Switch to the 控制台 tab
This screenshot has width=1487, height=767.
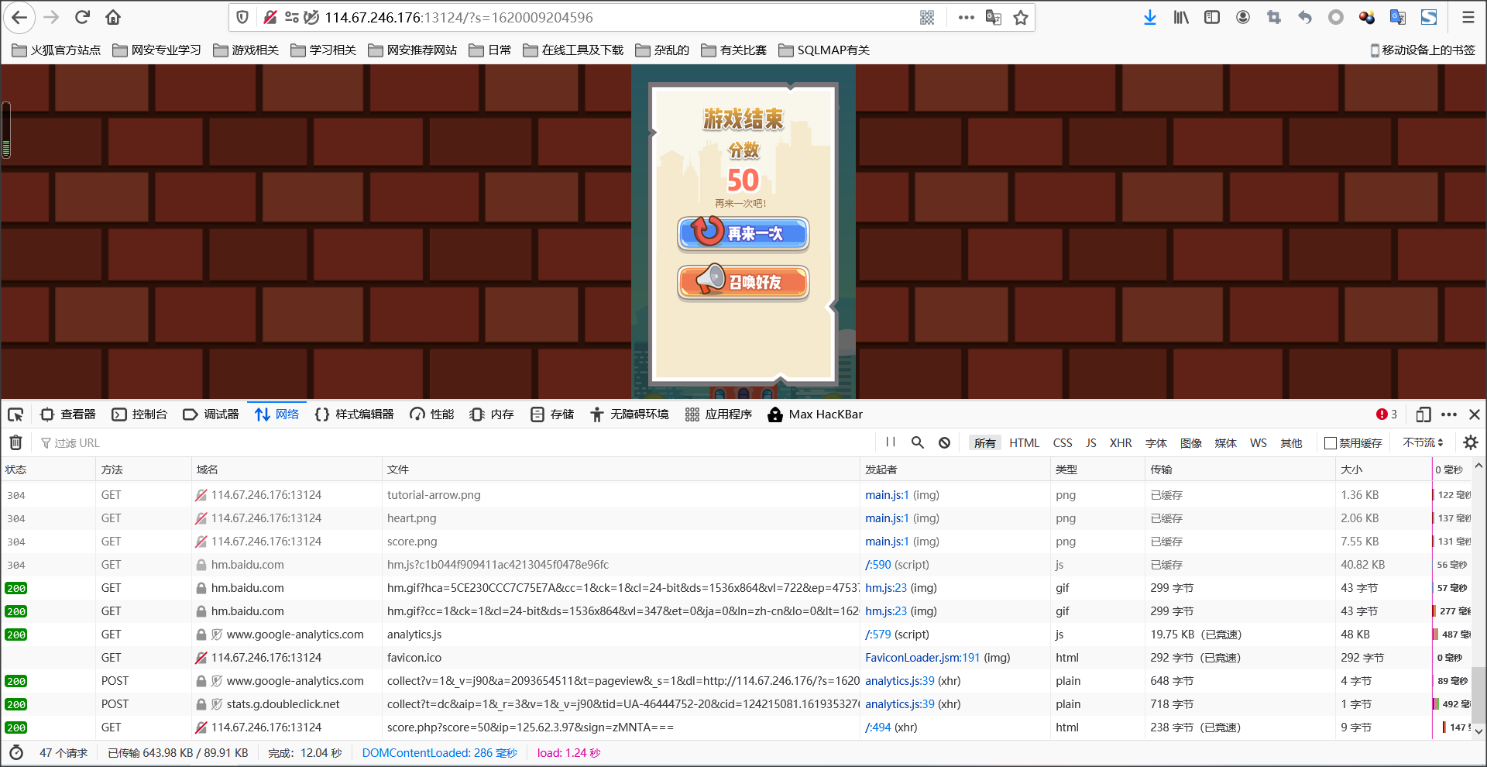[140, 414]
